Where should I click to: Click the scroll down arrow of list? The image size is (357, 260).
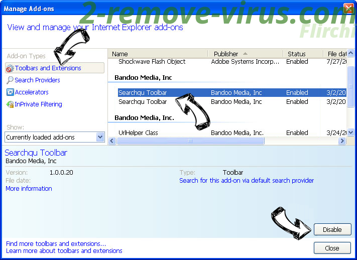pos(350,133)
